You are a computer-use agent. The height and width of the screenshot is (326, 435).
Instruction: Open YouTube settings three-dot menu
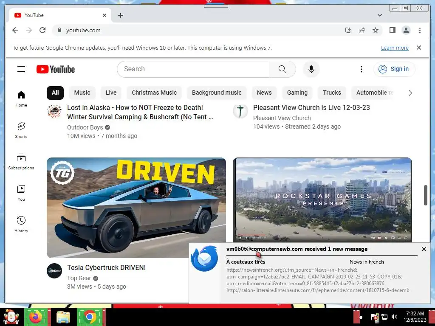point(361,69)
